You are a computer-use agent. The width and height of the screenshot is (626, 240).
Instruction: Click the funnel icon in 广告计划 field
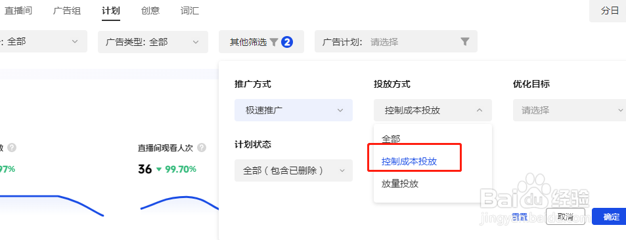tap(464, 41)
